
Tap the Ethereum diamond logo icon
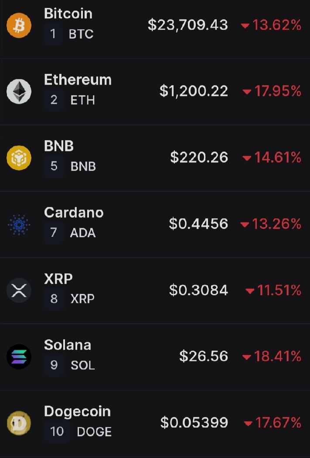pyautogui.click(x=19, y=91)
